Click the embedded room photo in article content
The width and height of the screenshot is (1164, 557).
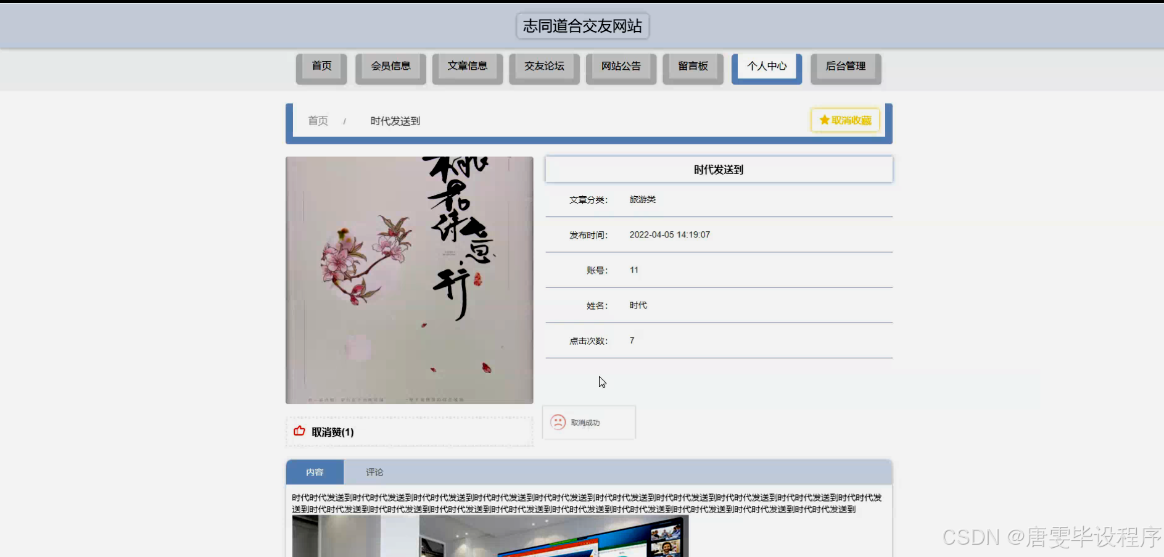point(490,536)
